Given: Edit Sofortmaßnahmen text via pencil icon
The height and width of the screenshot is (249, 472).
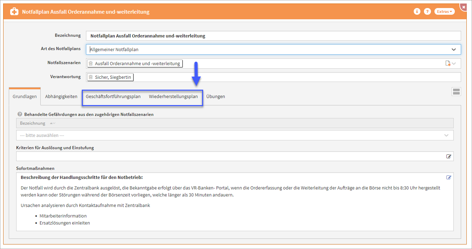Looking at the screenshot, I should (448, 177).
